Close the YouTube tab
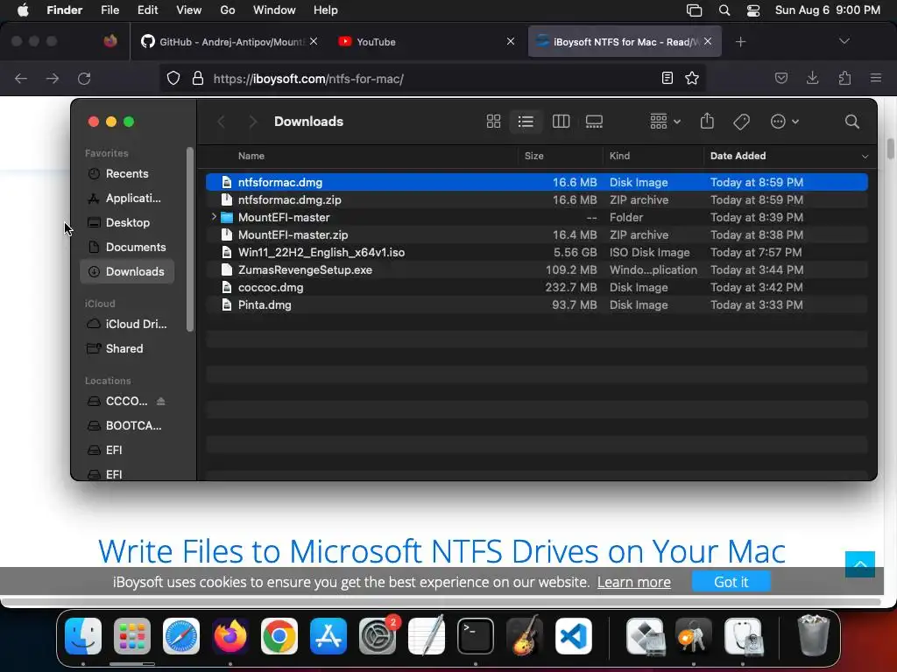This screenshot has height=672, width=897. pyautogui.click(x=511, y=41)
